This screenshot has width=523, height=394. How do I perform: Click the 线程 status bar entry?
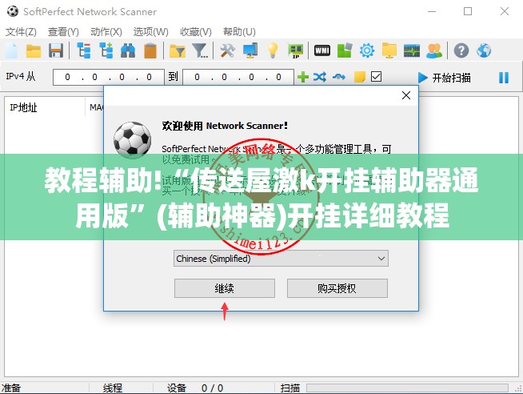pyautogui.click(x=113, y=388)
